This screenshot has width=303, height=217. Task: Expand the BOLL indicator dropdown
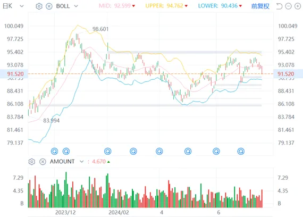point(76,6)
